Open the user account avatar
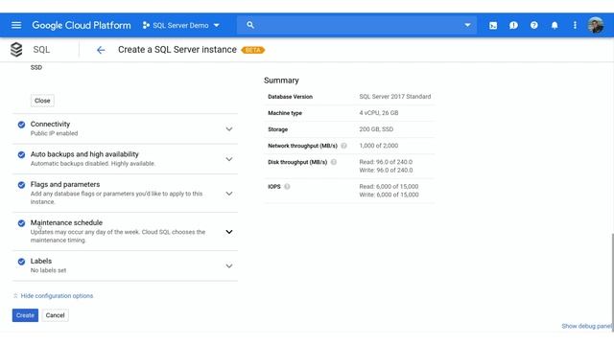 point(596,25)
